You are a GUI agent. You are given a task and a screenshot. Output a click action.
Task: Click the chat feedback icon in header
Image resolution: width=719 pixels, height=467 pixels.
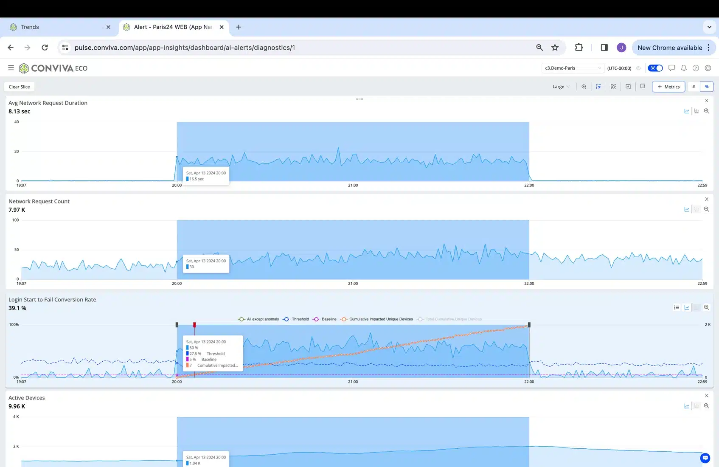(x=671, y=68)
